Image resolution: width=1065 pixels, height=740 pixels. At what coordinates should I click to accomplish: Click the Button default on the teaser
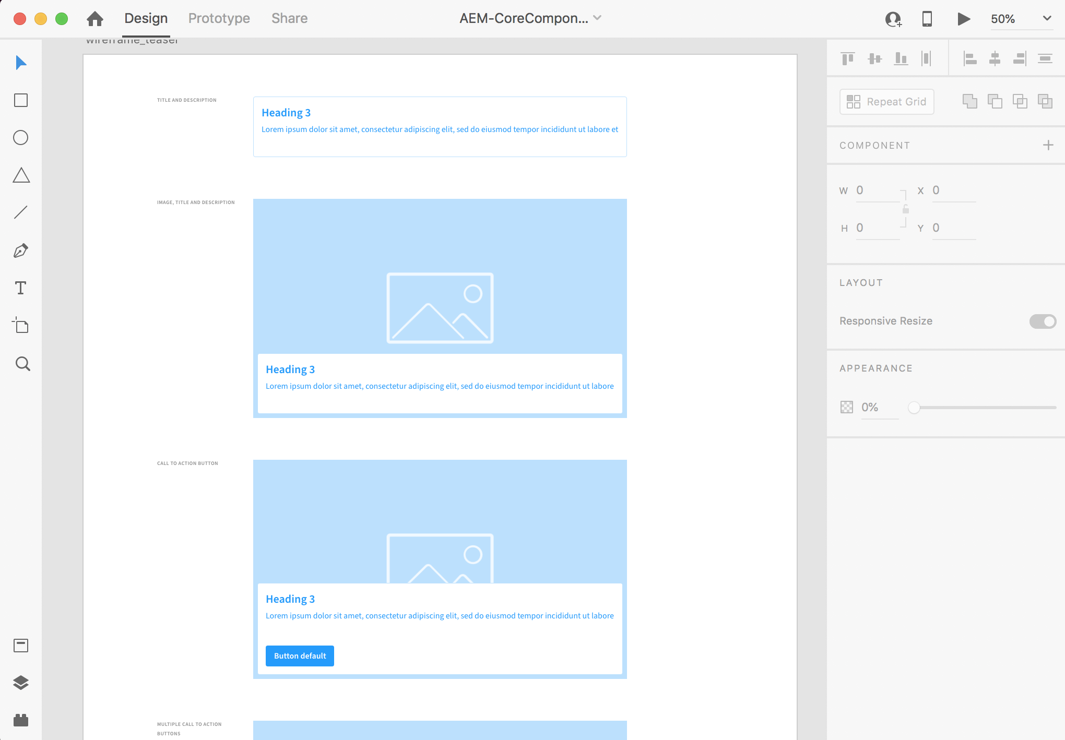point(300,656)
